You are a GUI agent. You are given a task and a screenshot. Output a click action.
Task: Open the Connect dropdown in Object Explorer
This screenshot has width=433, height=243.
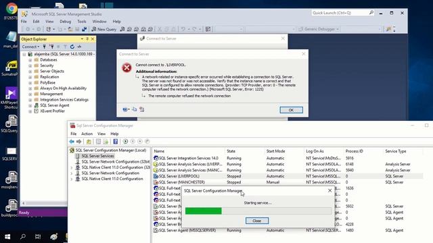30,47
